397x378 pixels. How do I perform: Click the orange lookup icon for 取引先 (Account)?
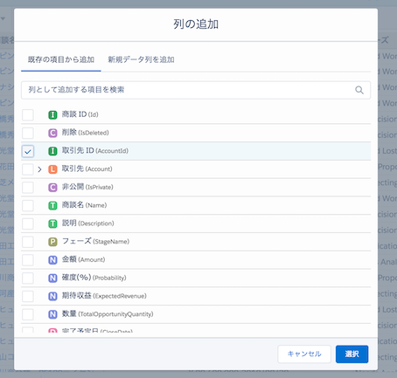[x=52, y=169]
